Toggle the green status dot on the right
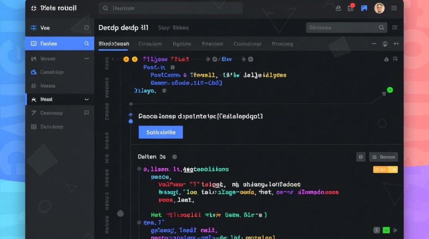 coord(390,90)
